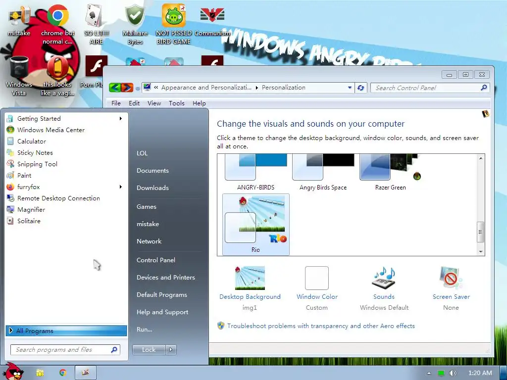The width and height of the screenshot is (507, 380).
Task: Open the address bar history dropdown
Action: (x=350, y=88)
